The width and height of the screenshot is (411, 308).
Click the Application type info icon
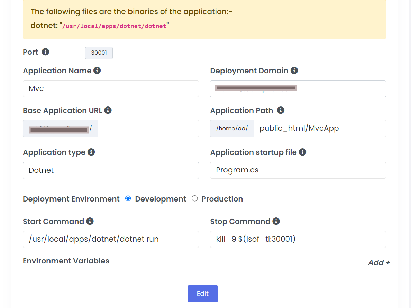pyautogui.click(x=91, y=152)
